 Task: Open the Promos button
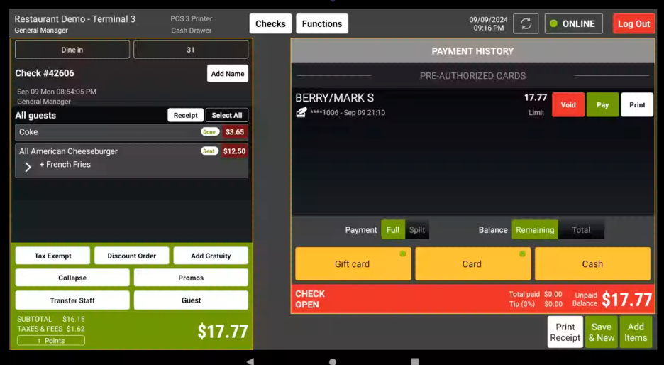click(x=191, y=278)
